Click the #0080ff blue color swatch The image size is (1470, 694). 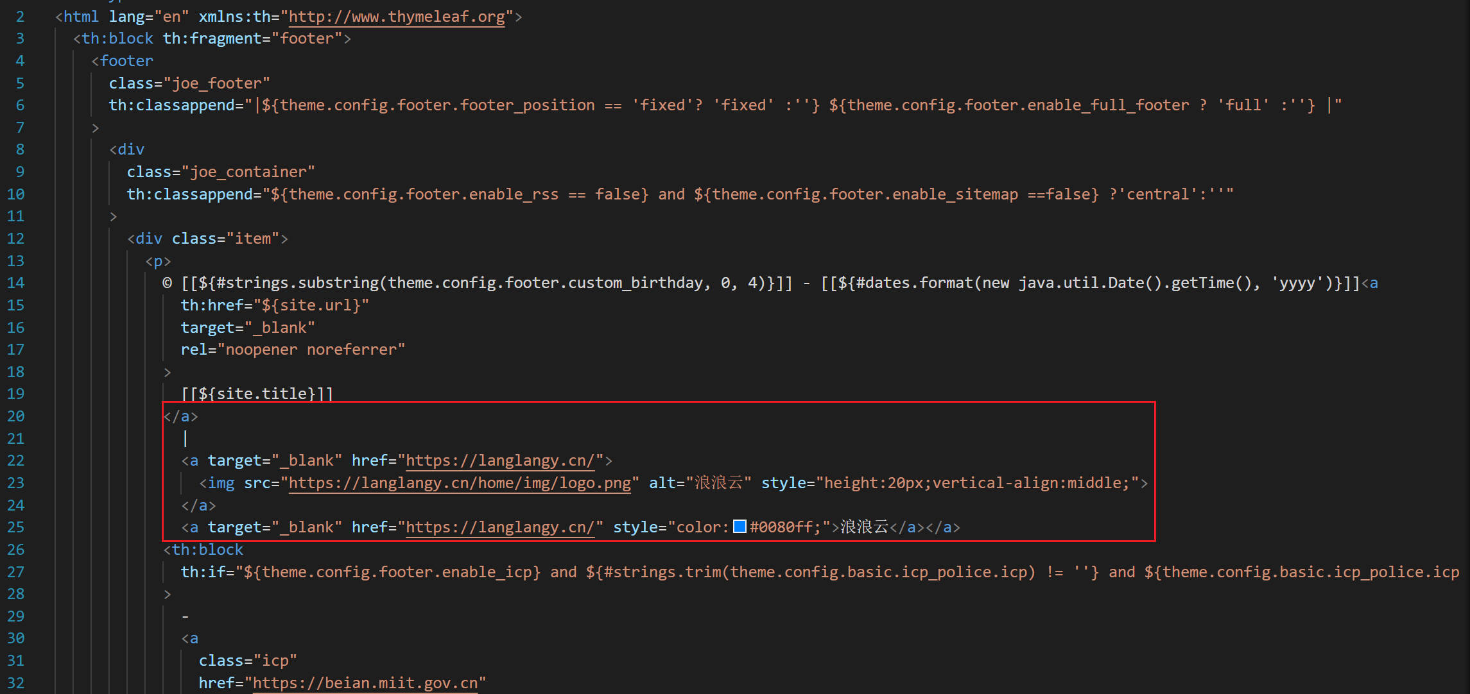[739, 527]
